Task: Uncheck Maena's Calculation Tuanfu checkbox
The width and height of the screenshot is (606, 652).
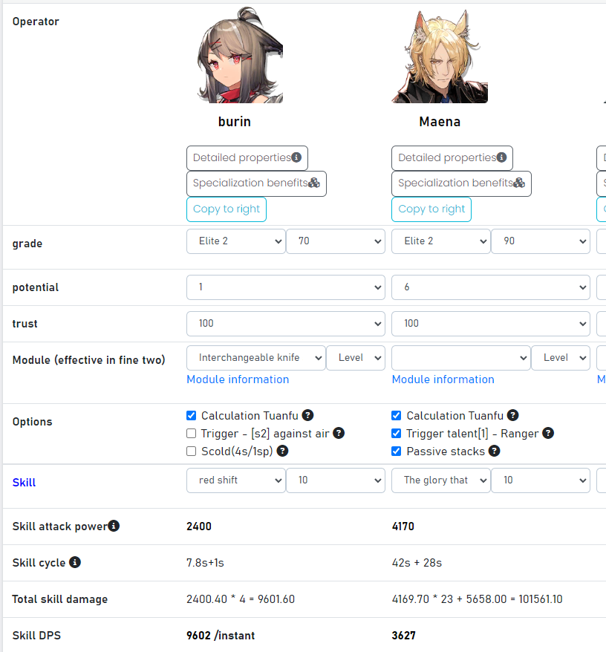Action: pyautogui.click(x=397, y=415)
